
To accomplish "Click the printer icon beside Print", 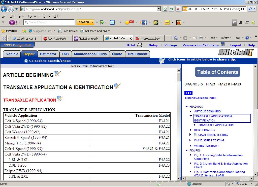I will pos(140,45).
